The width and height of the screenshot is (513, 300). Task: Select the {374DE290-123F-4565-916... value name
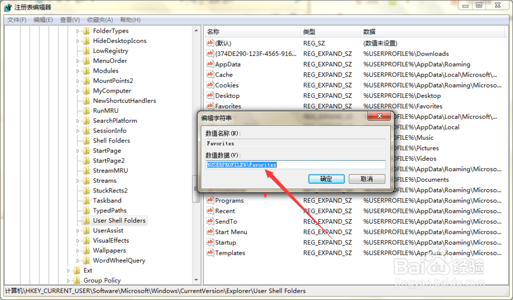(x=256, y=54)
